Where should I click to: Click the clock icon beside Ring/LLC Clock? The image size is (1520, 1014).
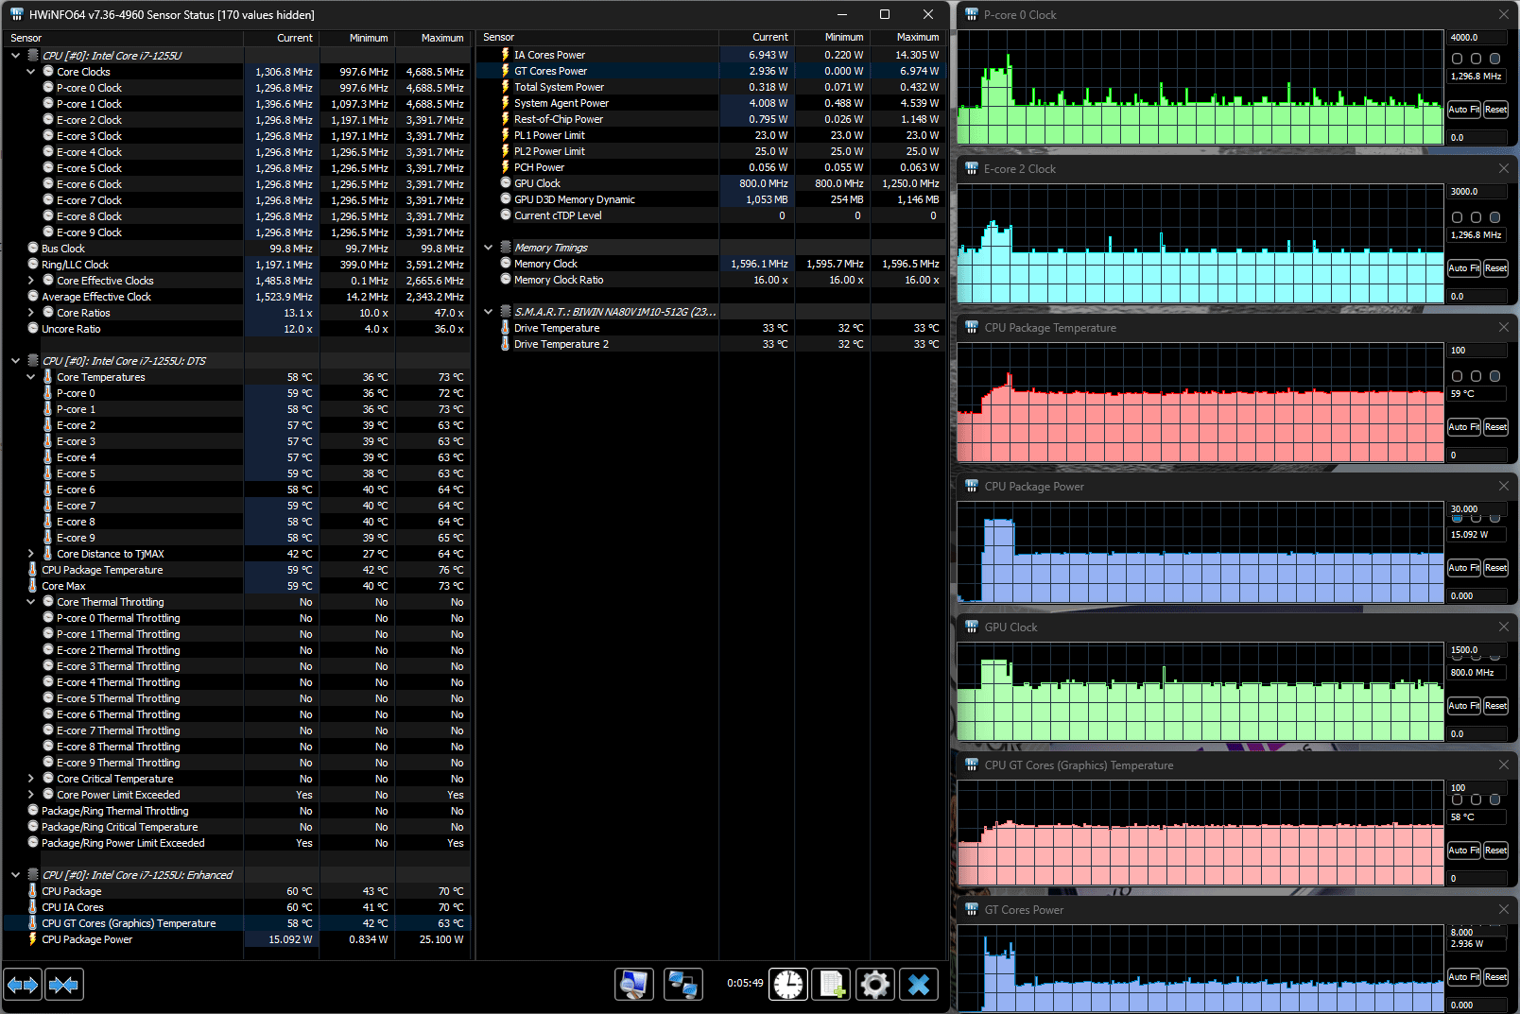(x=33, y=265)
